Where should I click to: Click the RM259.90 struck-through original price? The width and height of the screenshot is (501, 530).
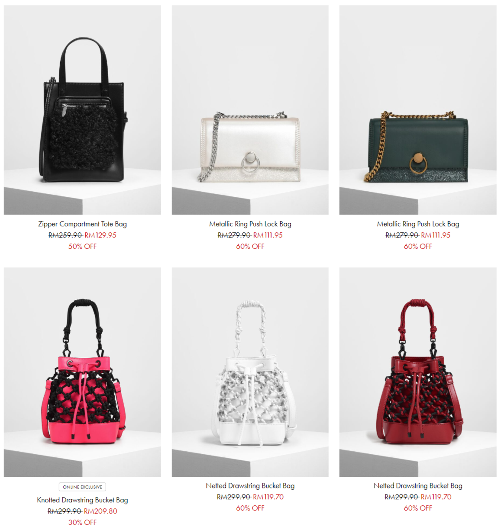(x=65, y=235)
